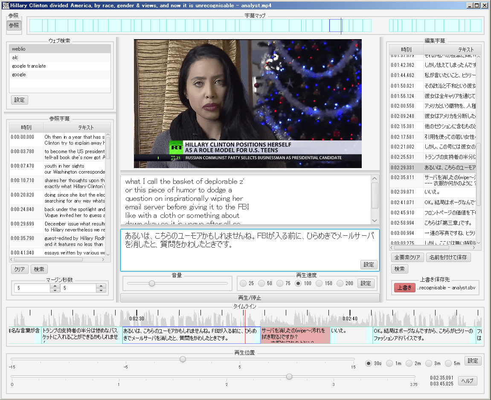Select edited subtitle row 0:02:35.811
This screenshot has width=491, height=400.
pyautogui.click(x=433, y=180)
